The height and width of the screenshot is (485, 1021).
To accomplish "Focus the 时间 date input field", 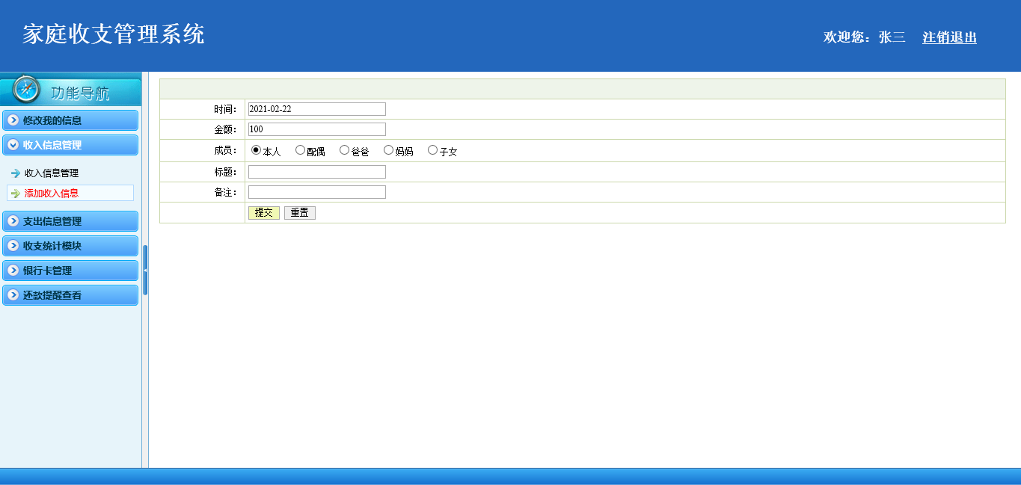I will 317,109.
